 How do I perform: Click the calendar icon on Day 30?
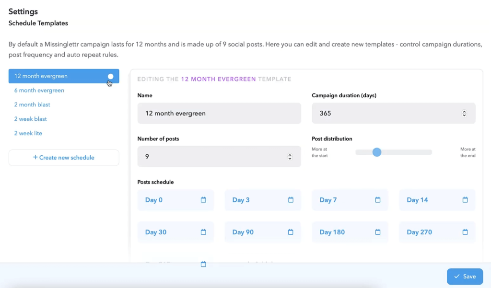203,232
